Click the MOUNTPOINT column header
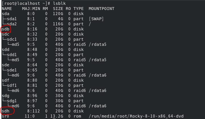The width and height of the screenshot is (205, 119). (102, 9)
